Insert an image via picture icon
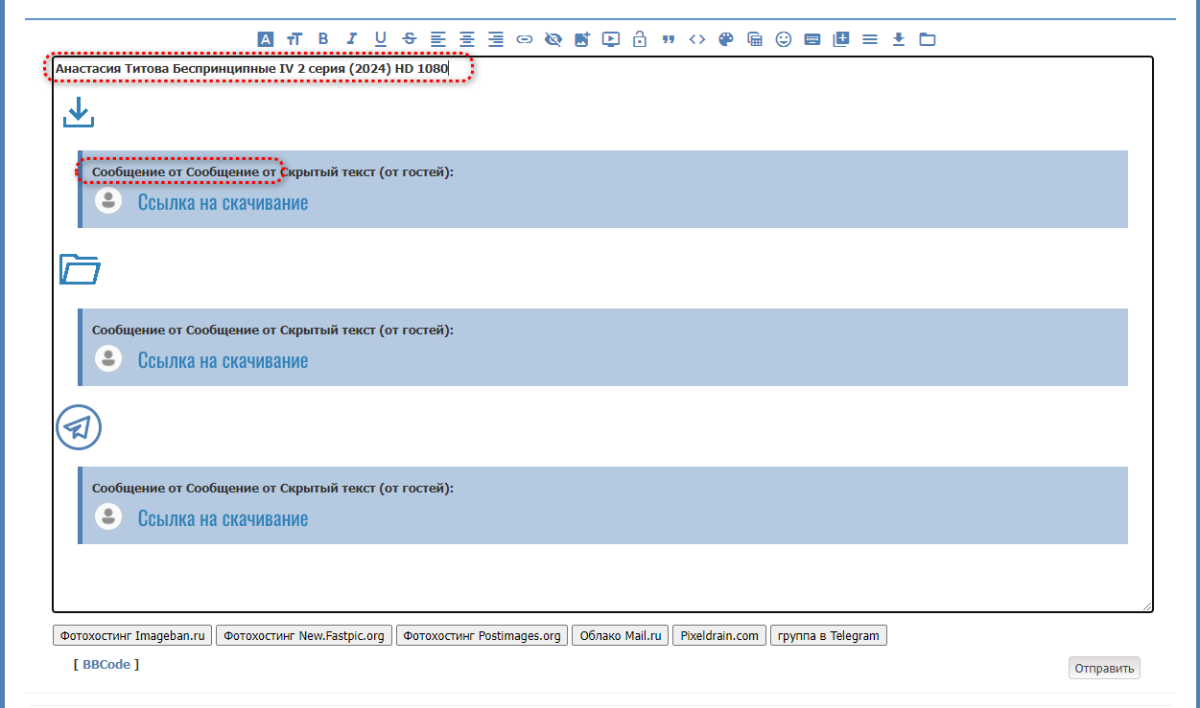Image resolution: width=1200 pixels, height=708 pixels. (582, 39)
